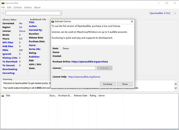Screen dimensions: 179x130
Task: Sort by Rating column header
Action: point(93,96)
